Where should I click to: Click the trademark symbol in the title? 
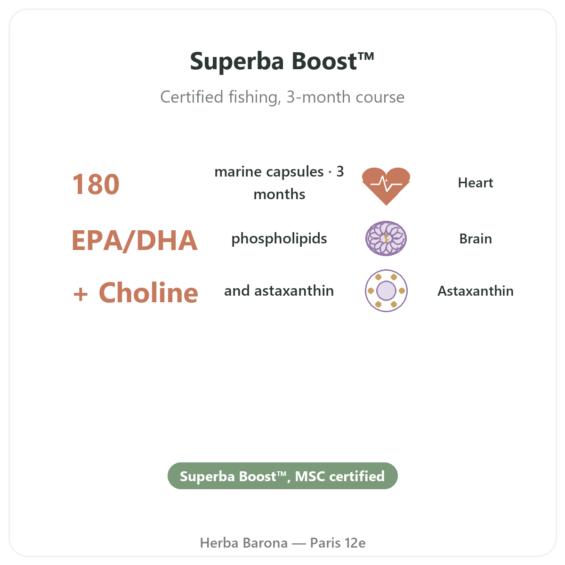(366, 56)
